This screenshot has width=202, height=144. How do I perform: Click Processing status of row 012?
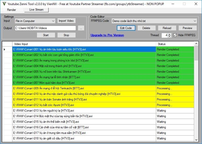175,105
